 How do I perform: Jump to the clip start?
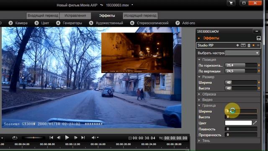51,138
